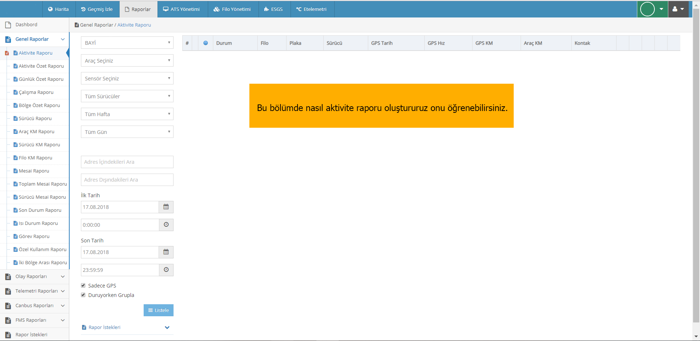Open the Araç Seçiniz dropdown
The image size is (700, 341).
[127, 60]
